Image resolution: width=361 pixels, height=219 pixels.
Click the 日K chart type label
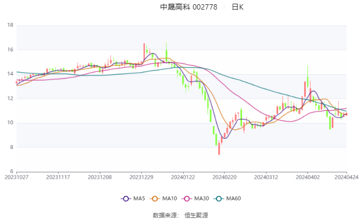pos(238,7)
